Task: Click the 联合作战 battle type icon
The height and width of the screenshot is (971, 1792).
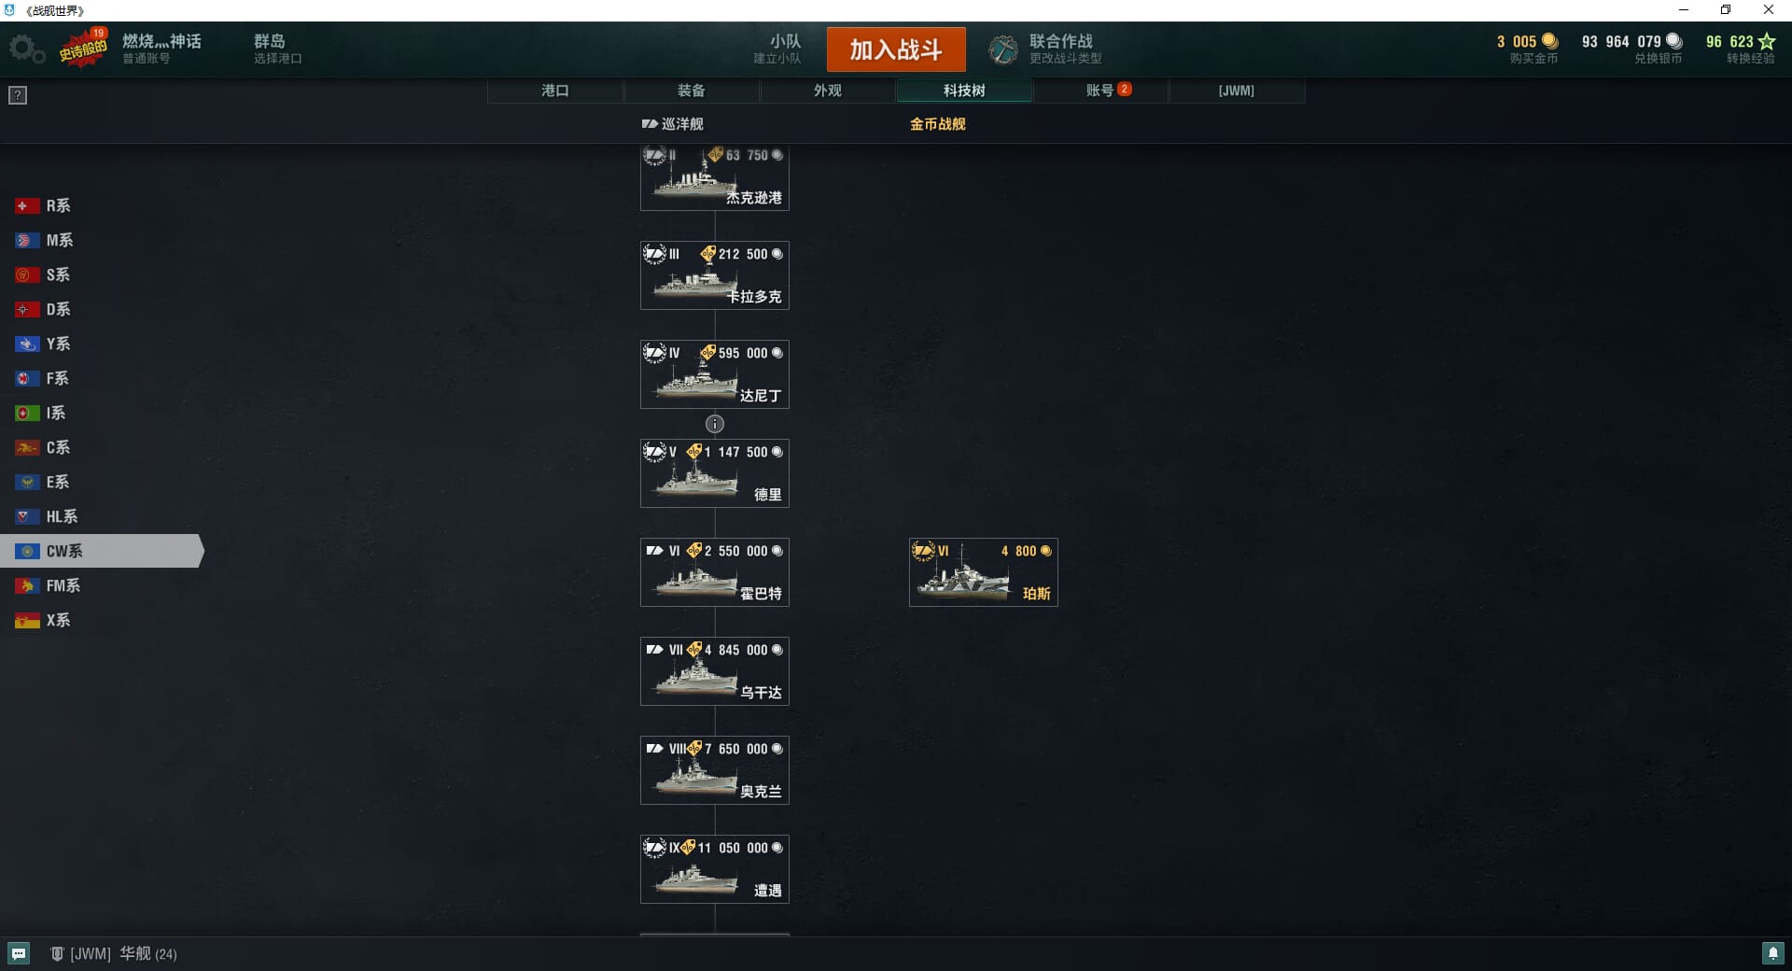Action: [1003, 49]
